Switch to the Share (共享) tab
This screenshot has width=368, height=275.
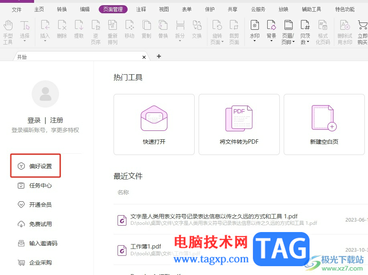[232, 9]
